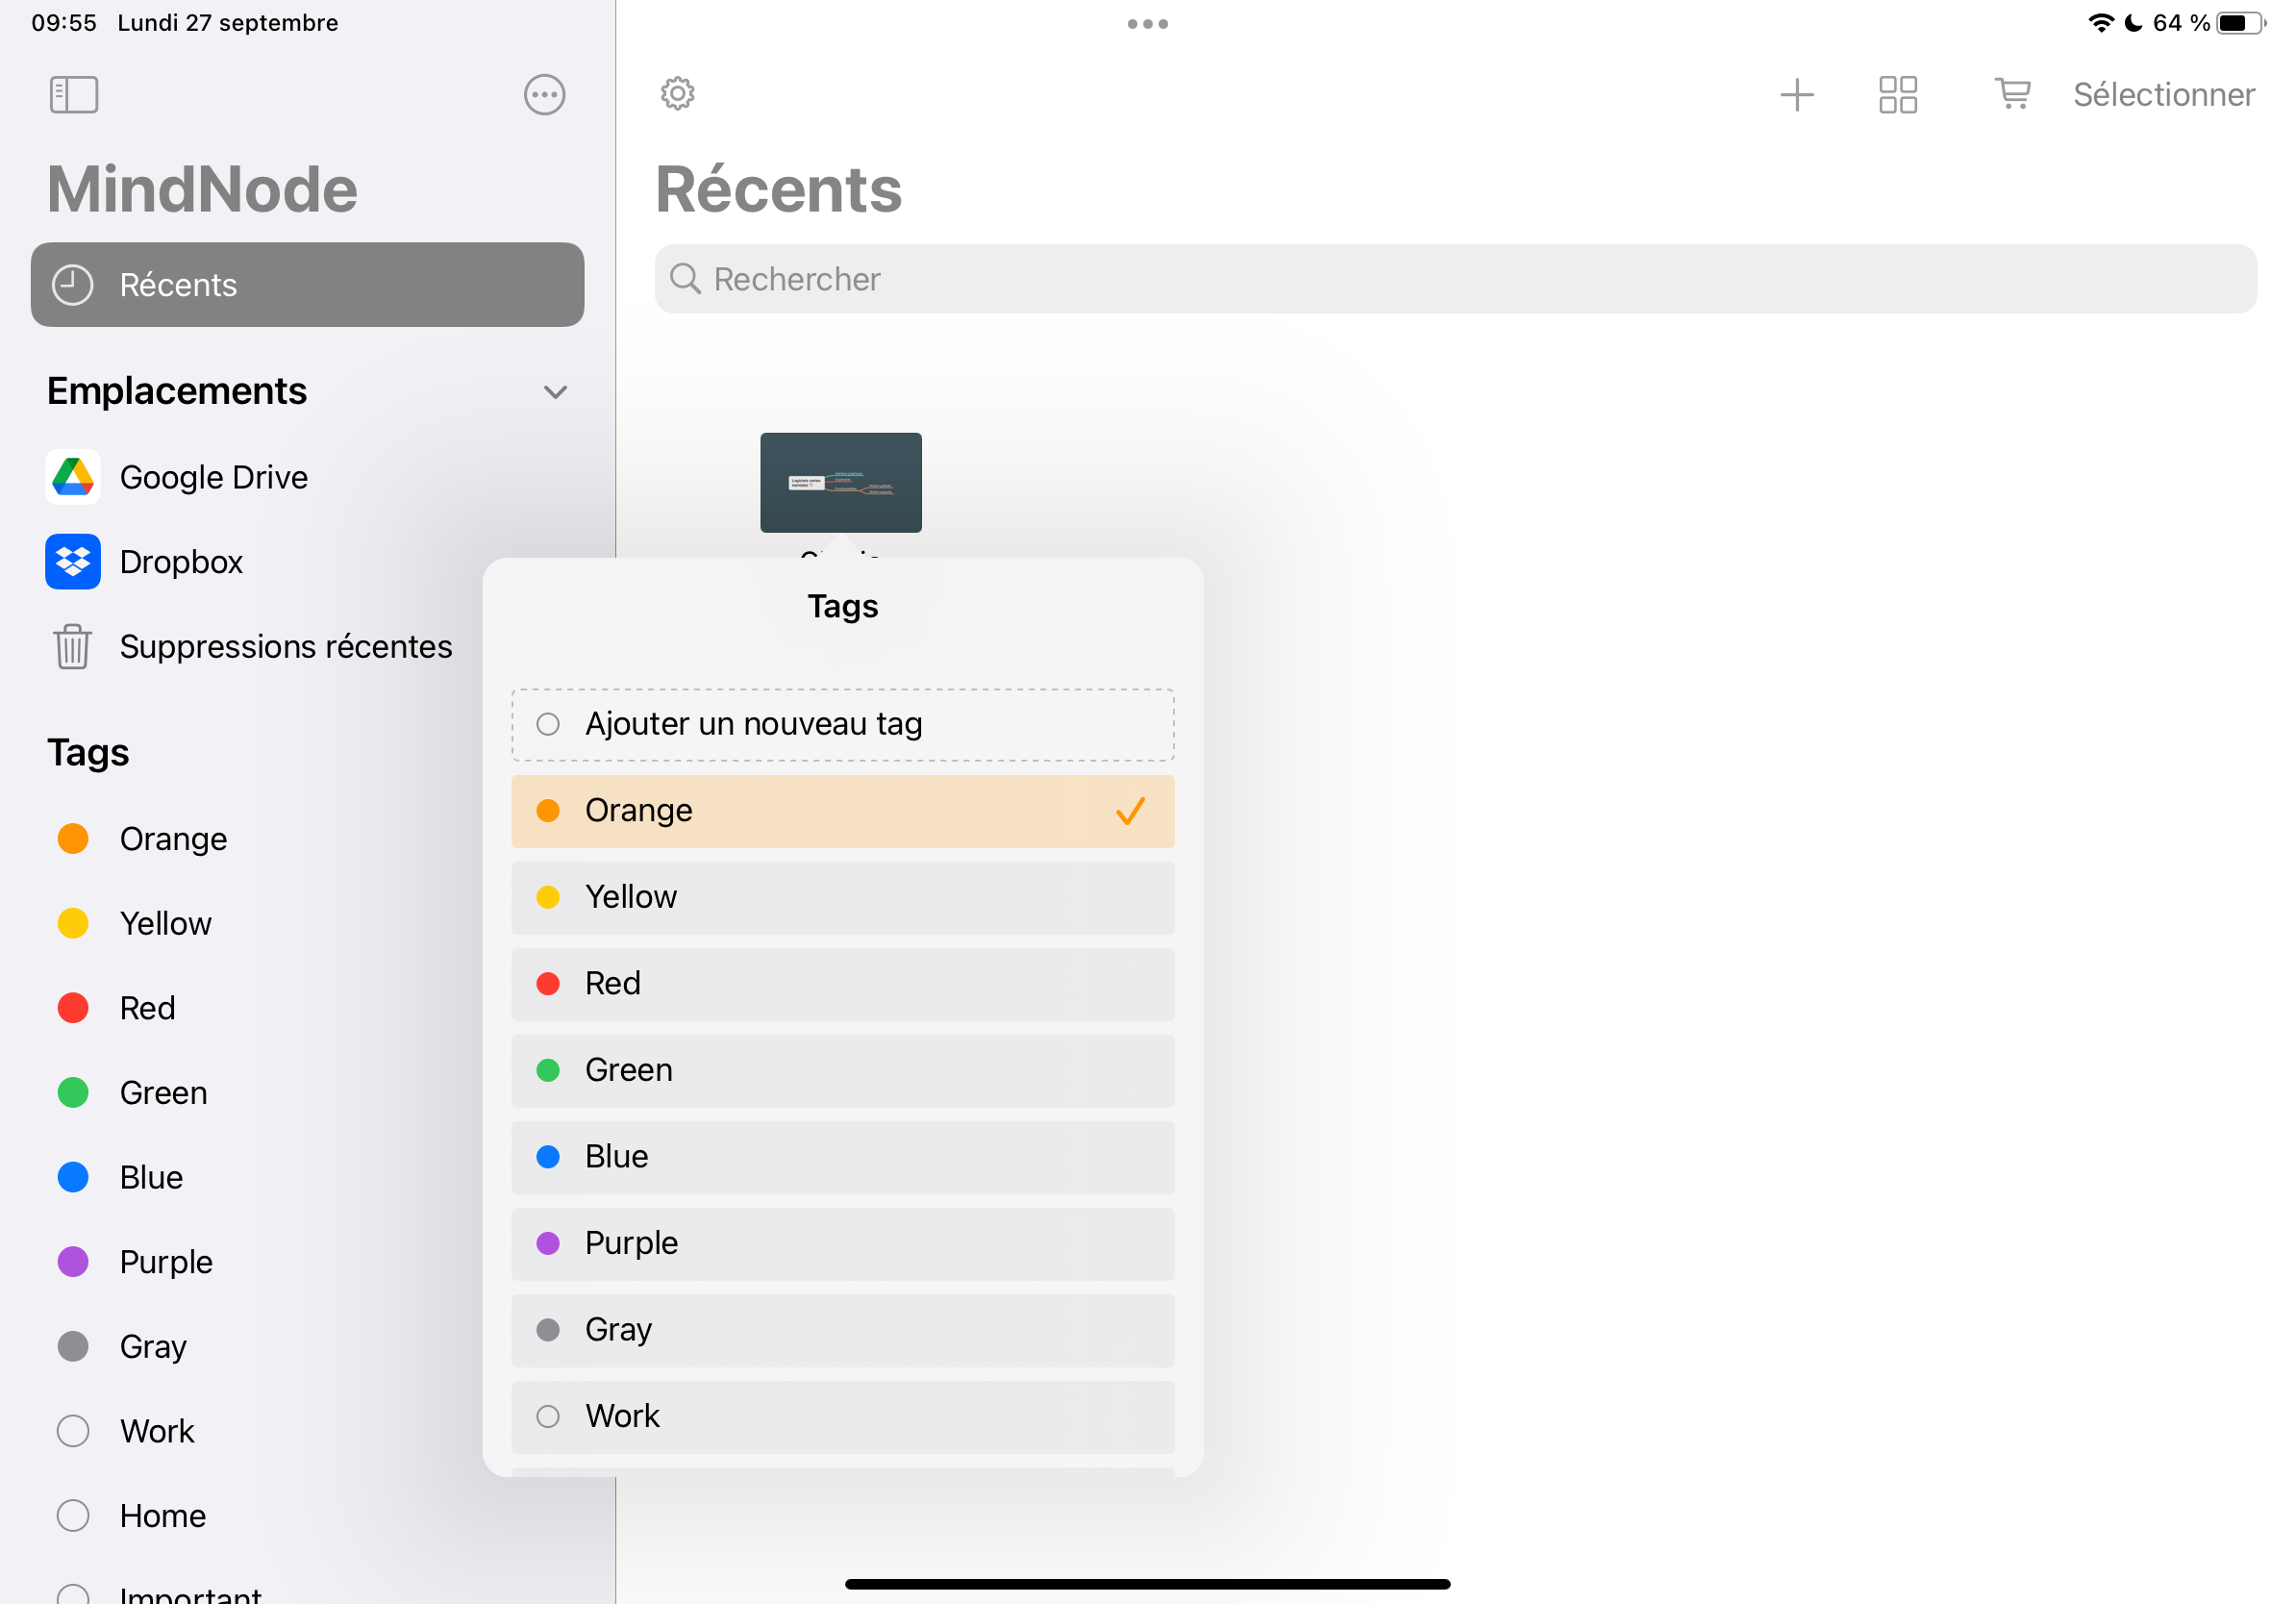Create new document with plus icon
This screenshot has width=2296, height=1604.
pyautogui.click(x=1796, y=95)
